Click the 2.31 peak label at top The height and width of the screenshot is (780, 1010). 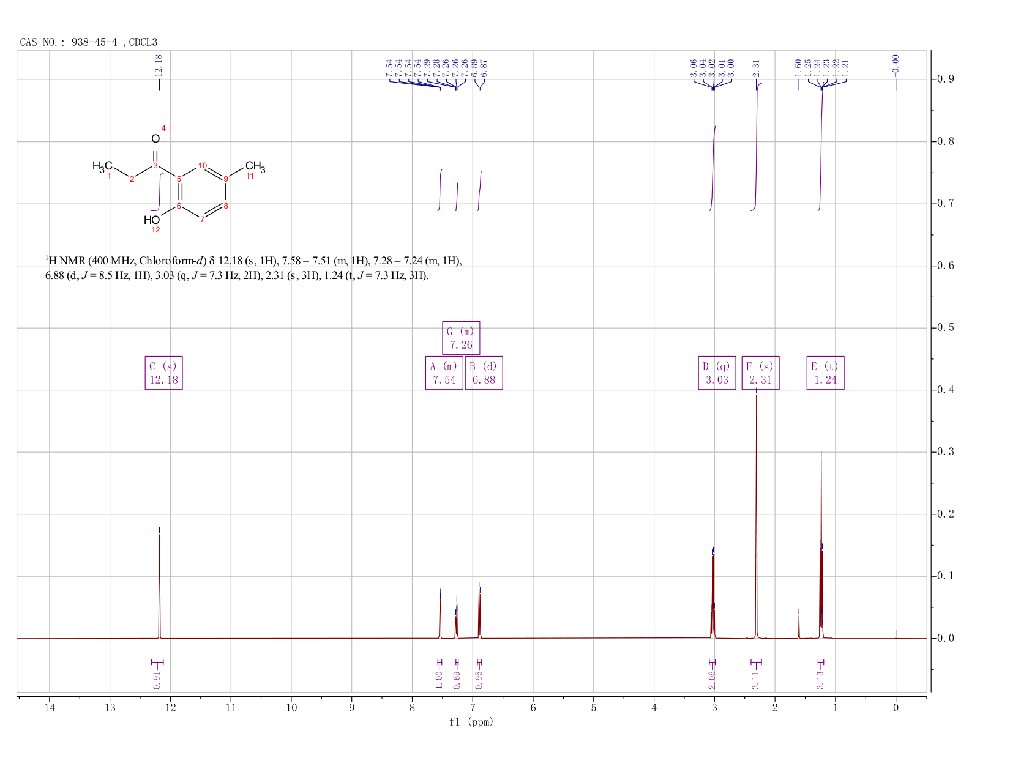click(x=756, y=67)
